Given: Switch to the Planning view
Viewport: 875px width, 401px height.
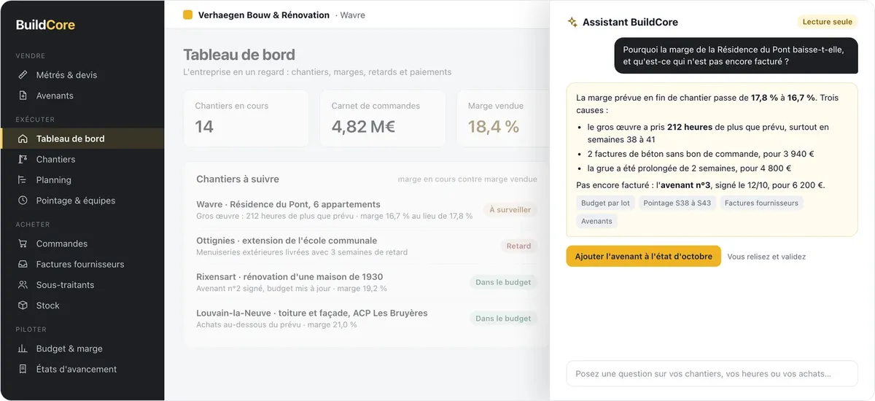Looking at the screenshot, I should click(82, 180).
